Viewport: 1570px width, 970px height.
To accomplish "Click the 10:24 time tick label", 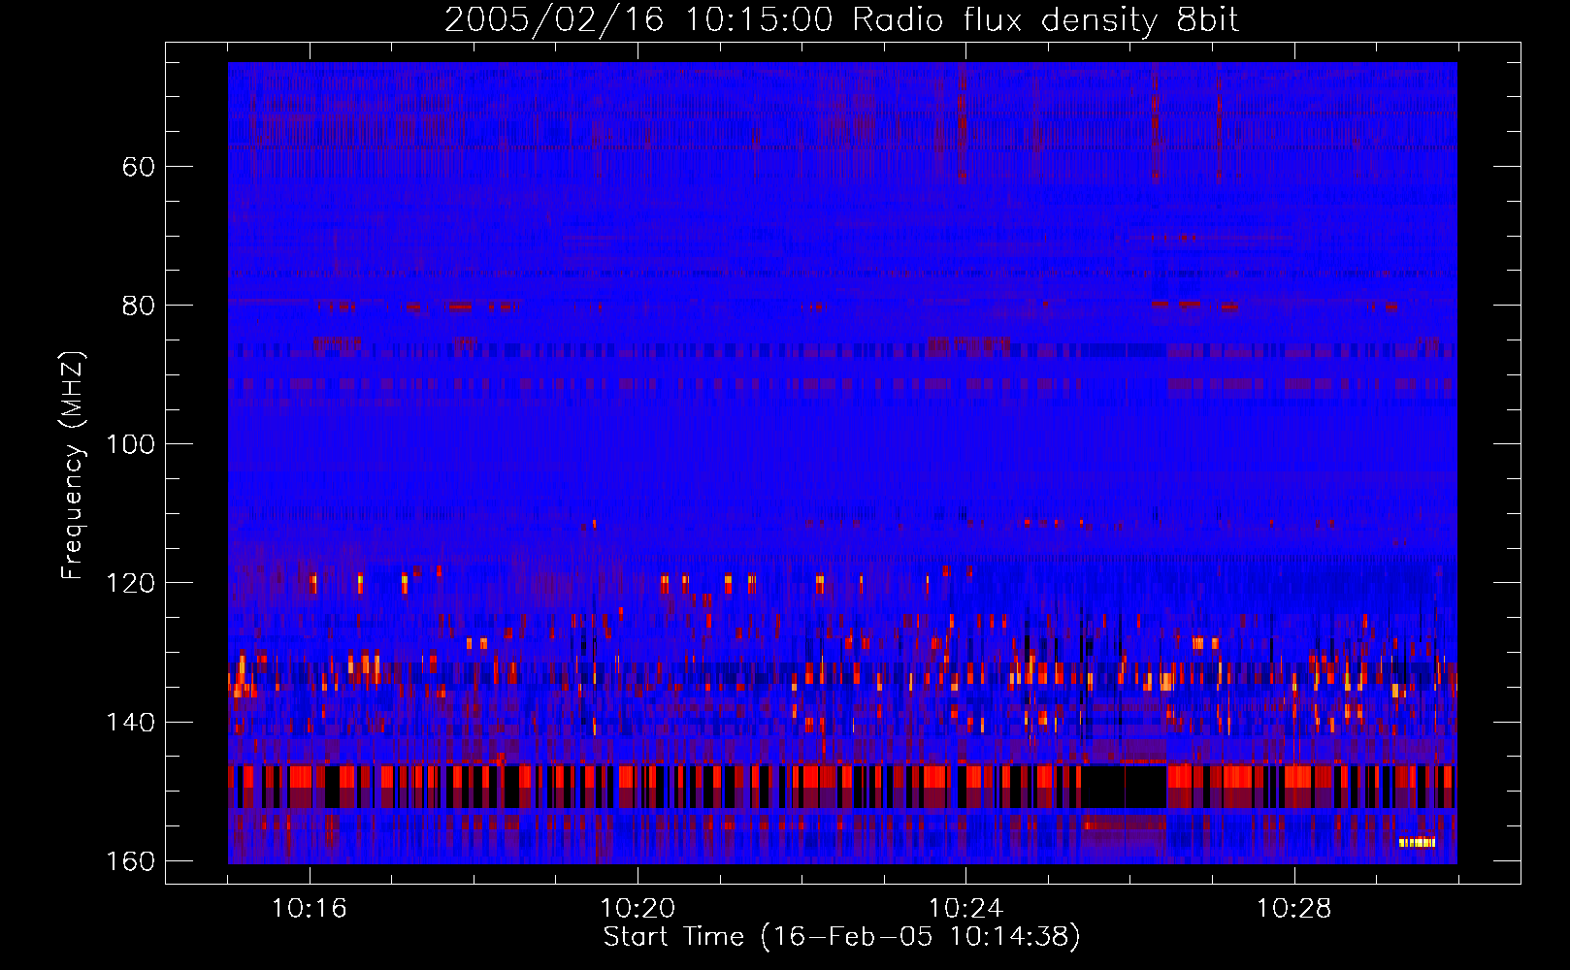I will click(x=965, y=909).
